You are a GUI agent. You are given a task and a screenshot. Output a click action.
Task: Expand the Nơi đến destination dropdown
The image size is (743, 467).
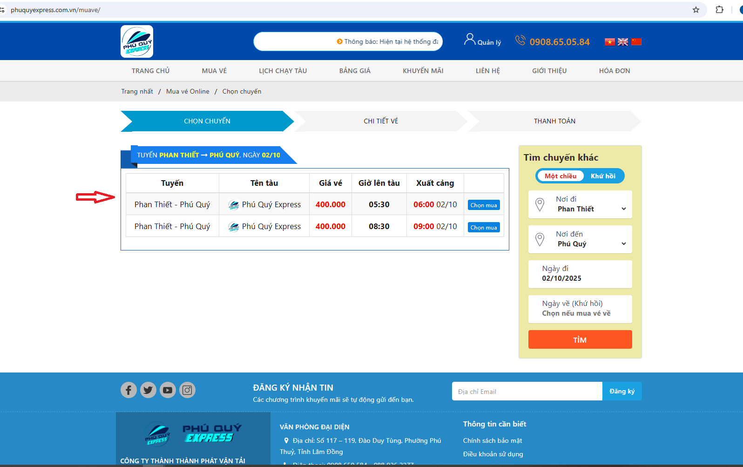(x=580, y=239)
